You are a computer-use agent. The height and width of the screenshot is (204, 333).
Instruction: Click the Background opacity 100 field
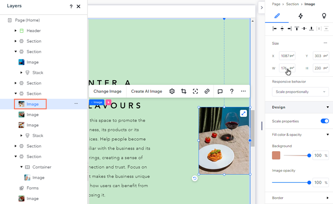point(321,155)
